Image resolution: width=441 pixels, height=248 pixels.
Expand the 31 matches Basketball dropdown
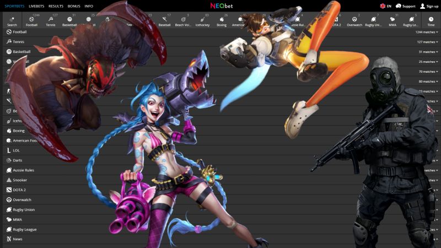pos(428,52)
